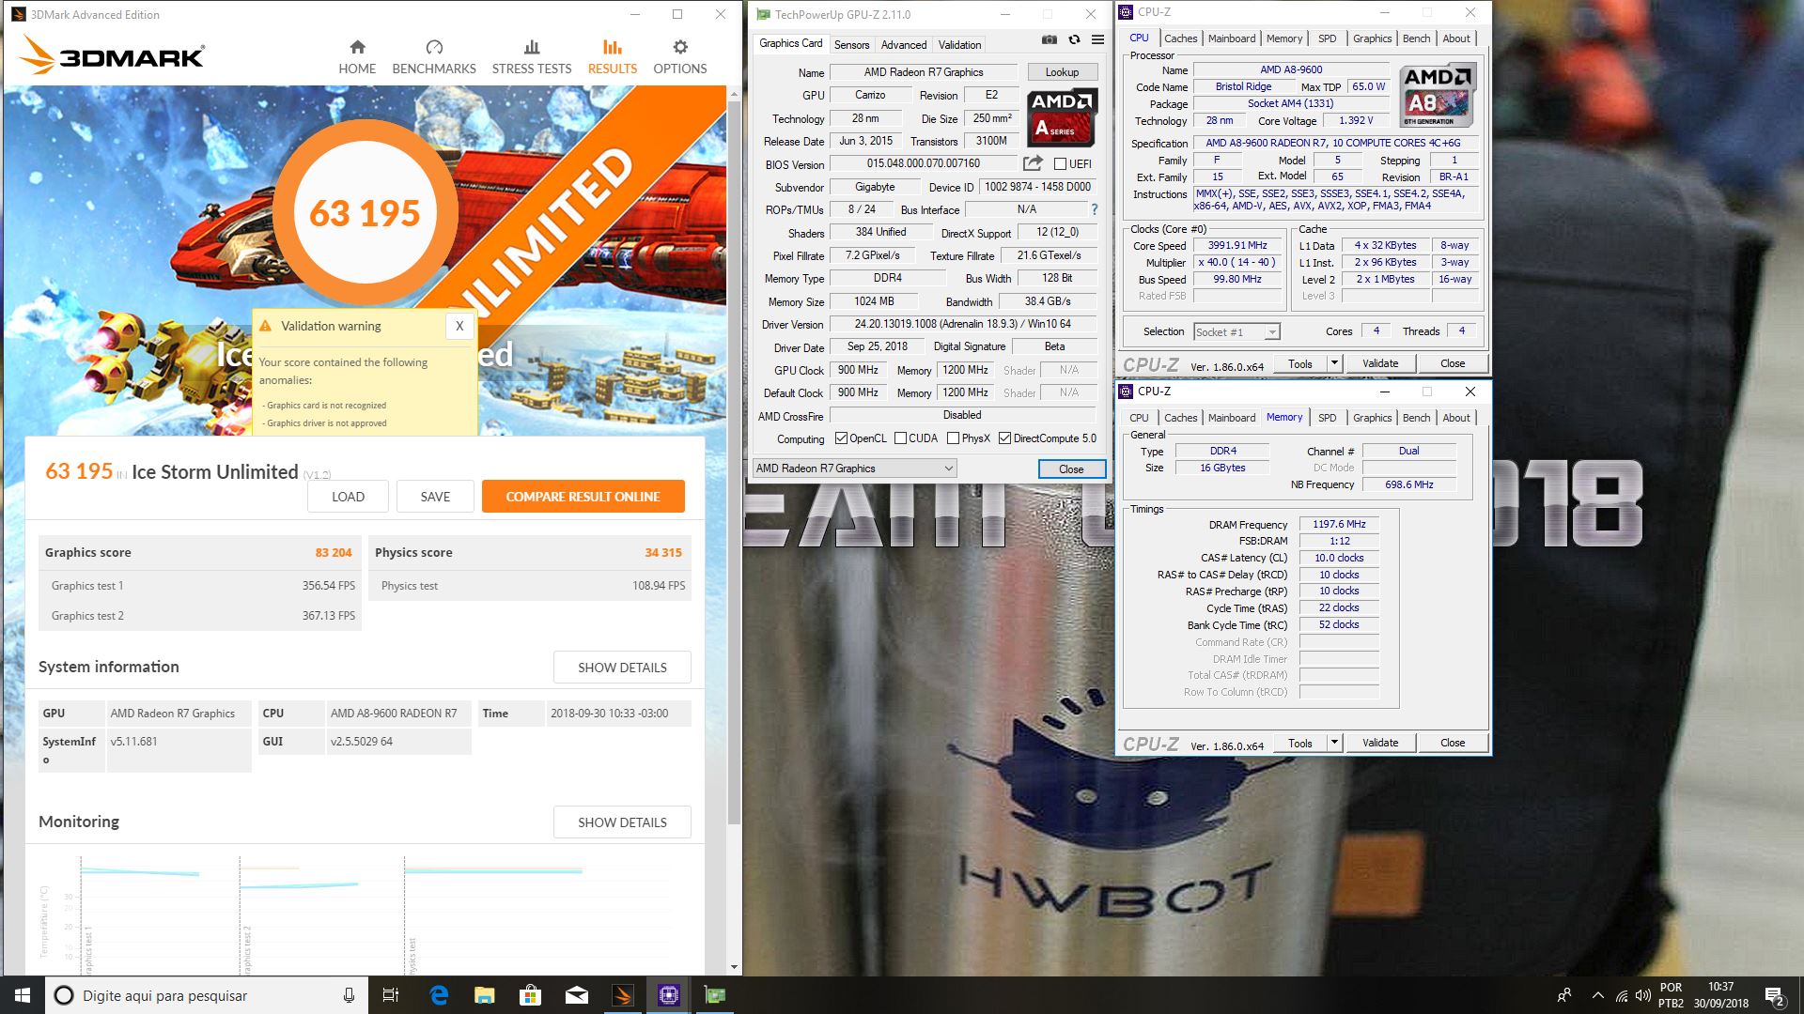This screenshot has height=1014, width=1804.
Task: Open File Explorer from the taskbar
Action: (484, 995)
